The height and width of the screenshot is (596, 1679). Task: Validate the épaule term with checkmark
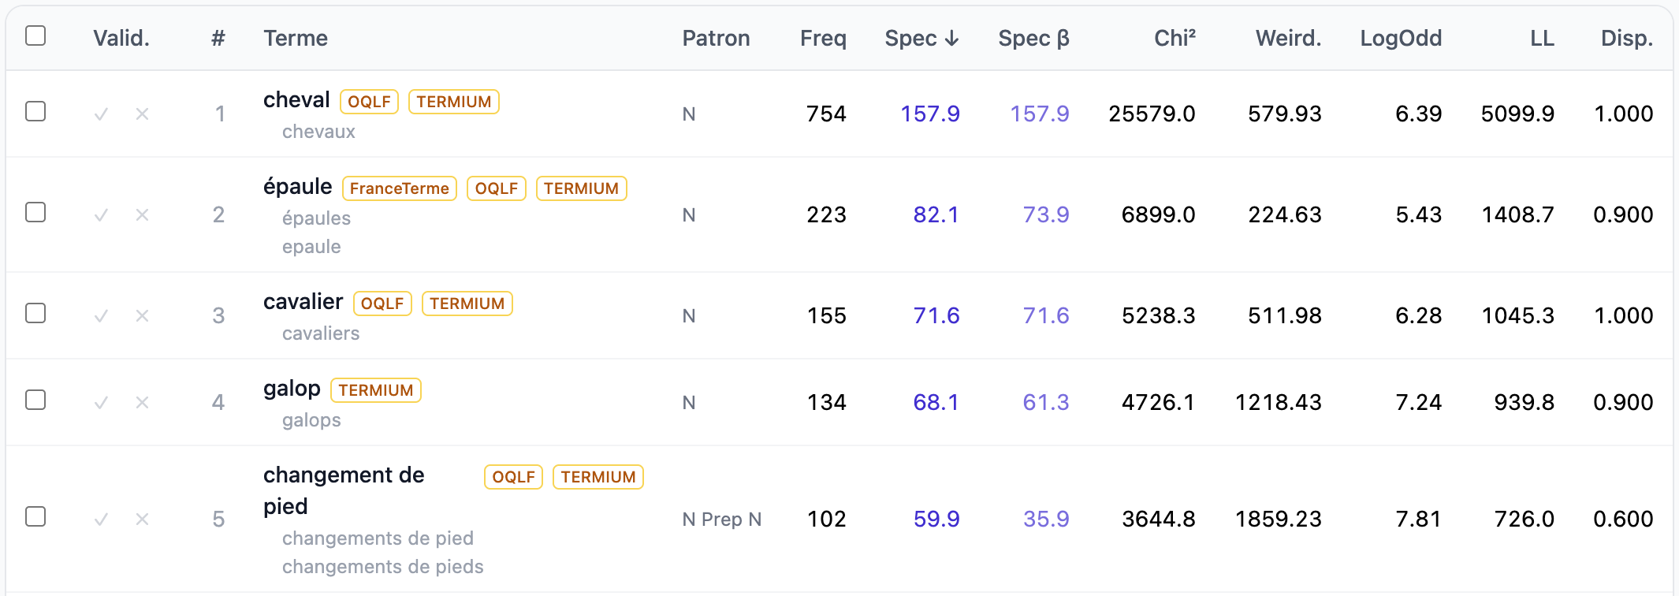coord(101,215)
